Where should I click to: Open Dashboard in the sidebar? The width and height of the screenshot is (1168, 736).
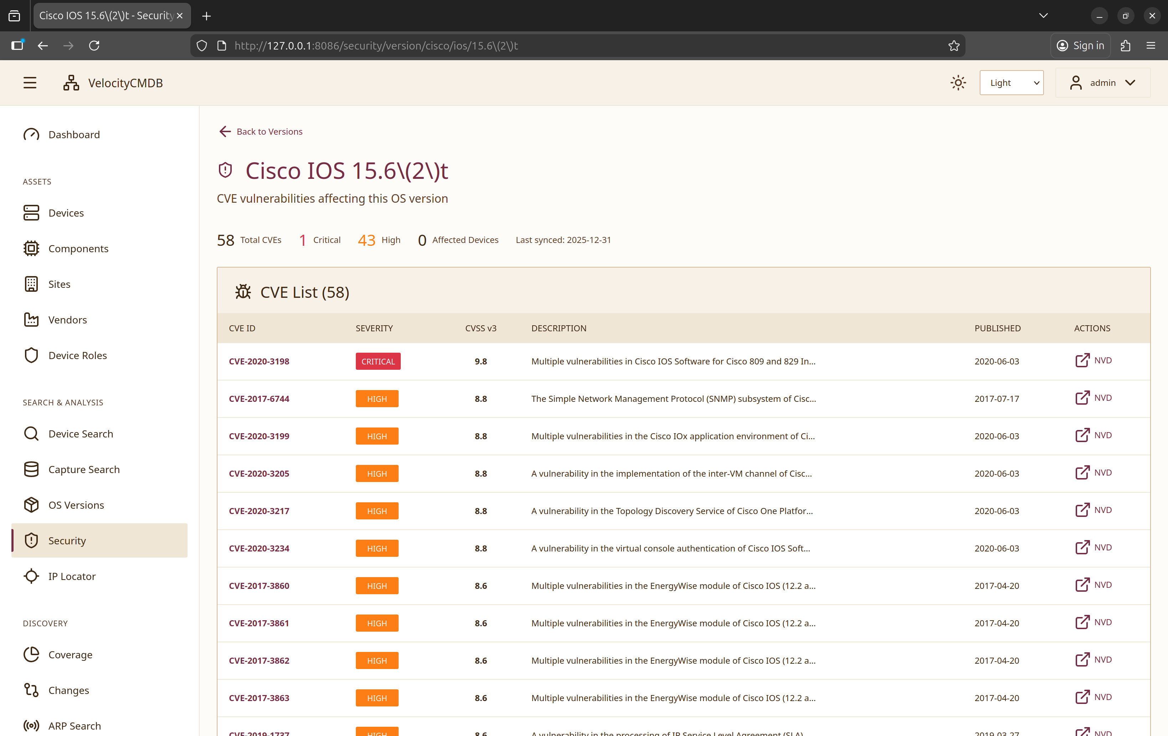click(x=99, y=134)
